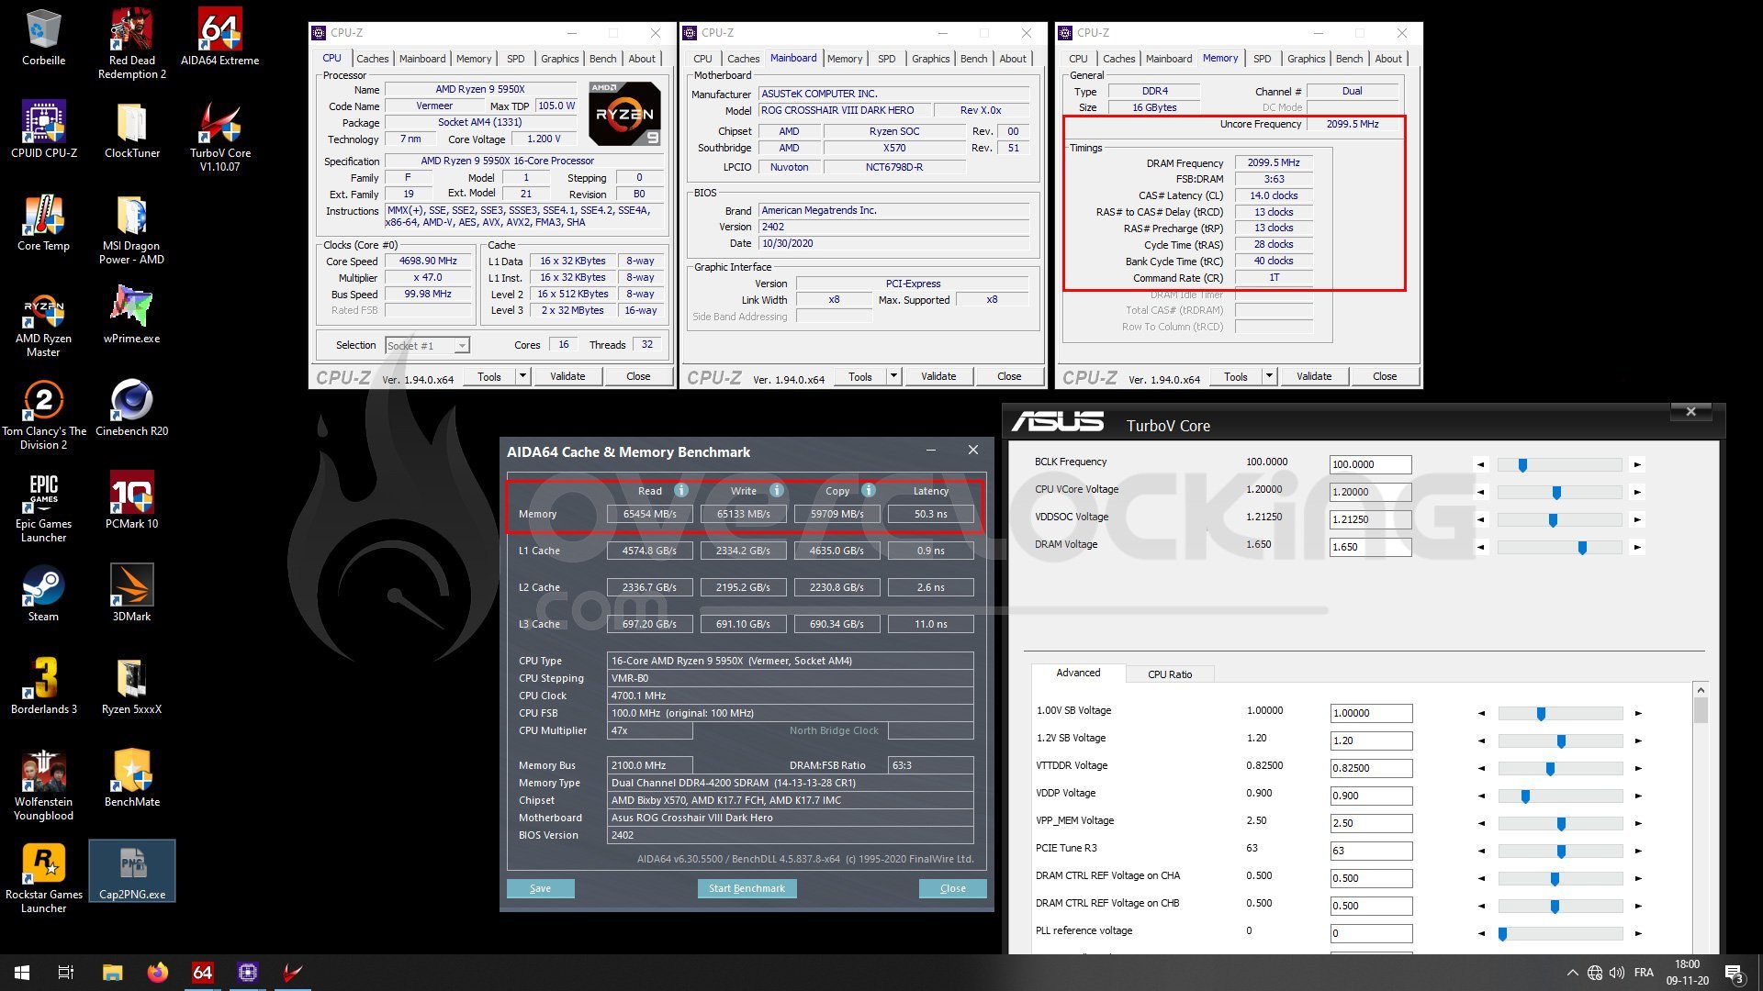1763x991 pixels.
Task: Switch to Caches tab in first CPU-Z window
Action: pos(372,59)
